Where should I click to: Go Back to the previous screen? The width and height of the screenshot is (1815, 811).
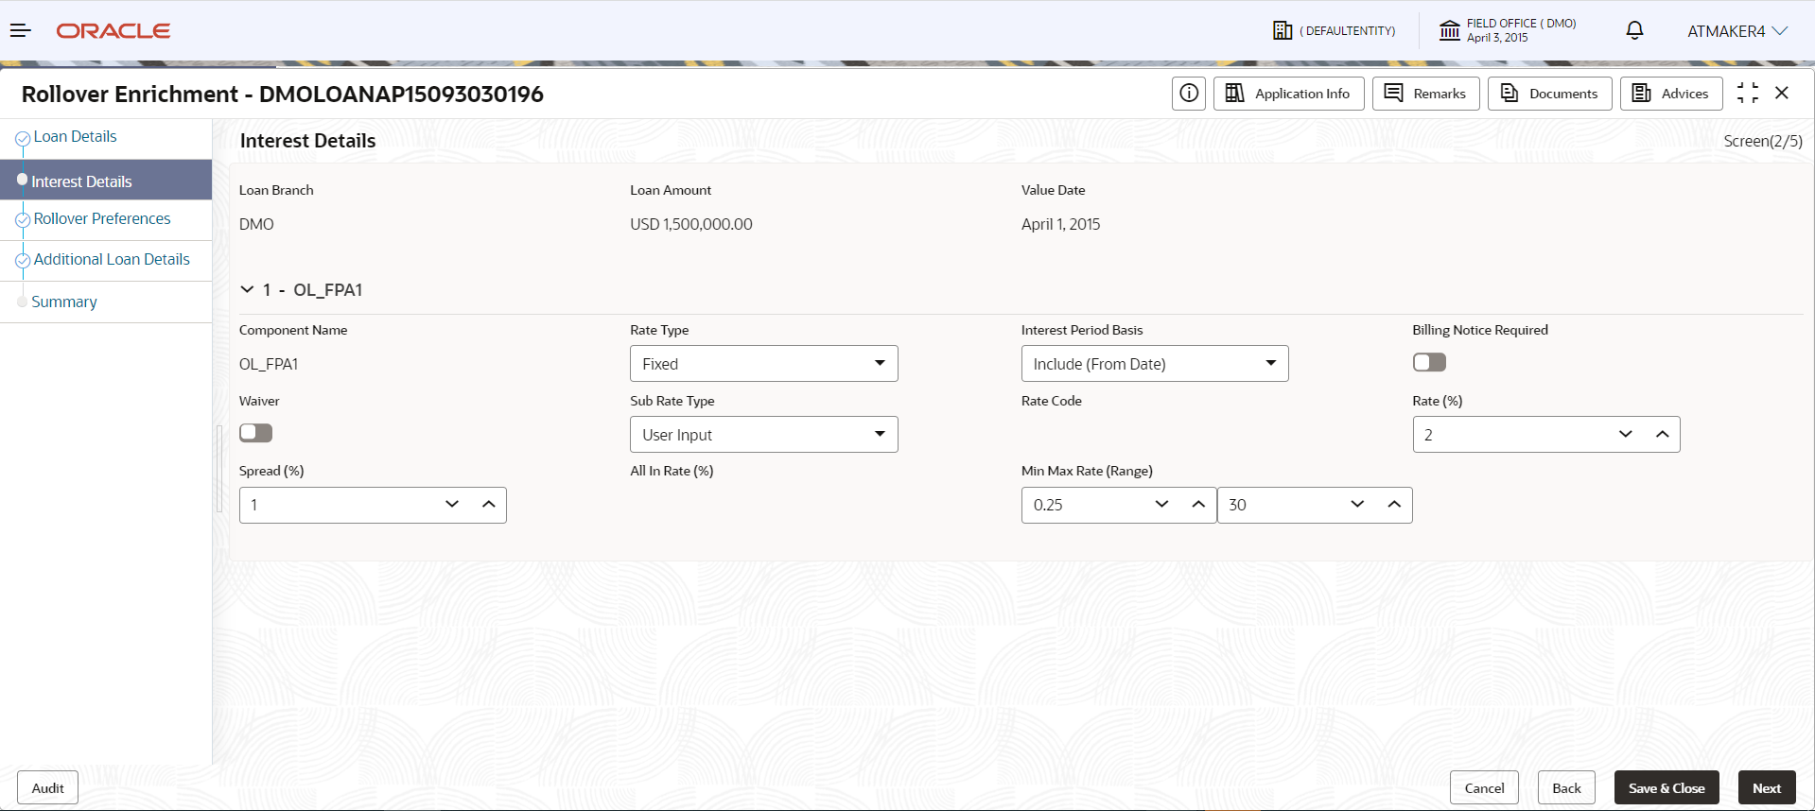[x=1566, y=787]
